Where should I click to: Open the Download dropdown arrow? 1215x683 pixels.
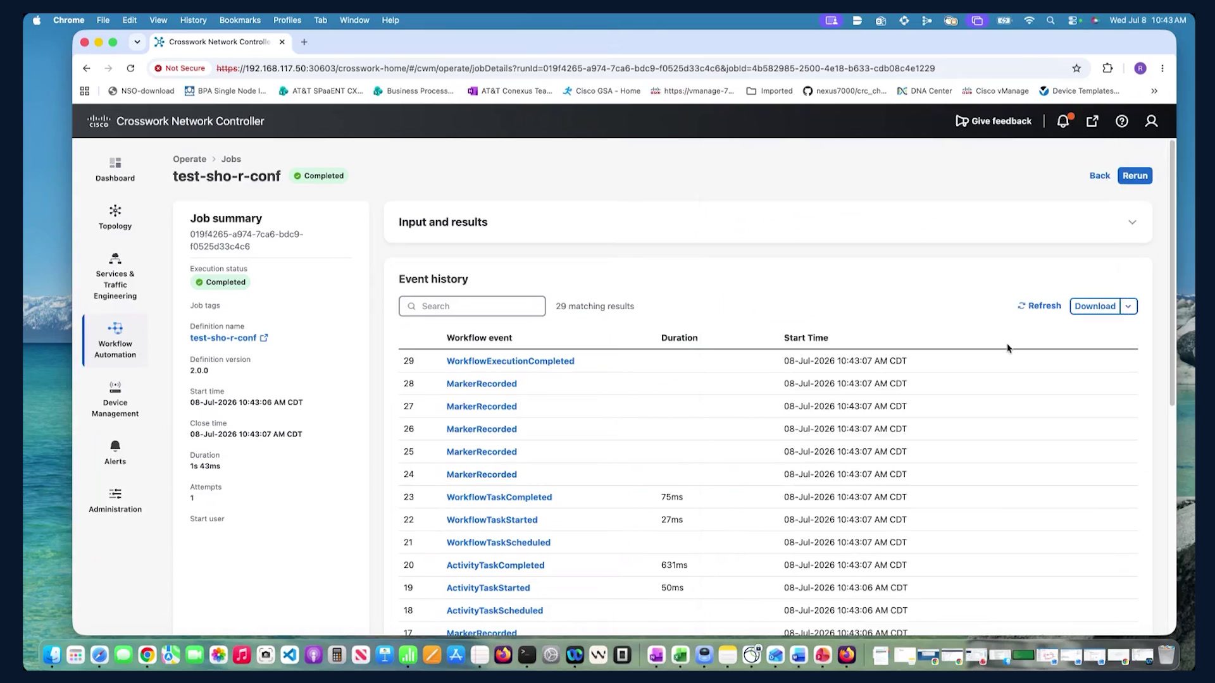tap(1129, 306)
